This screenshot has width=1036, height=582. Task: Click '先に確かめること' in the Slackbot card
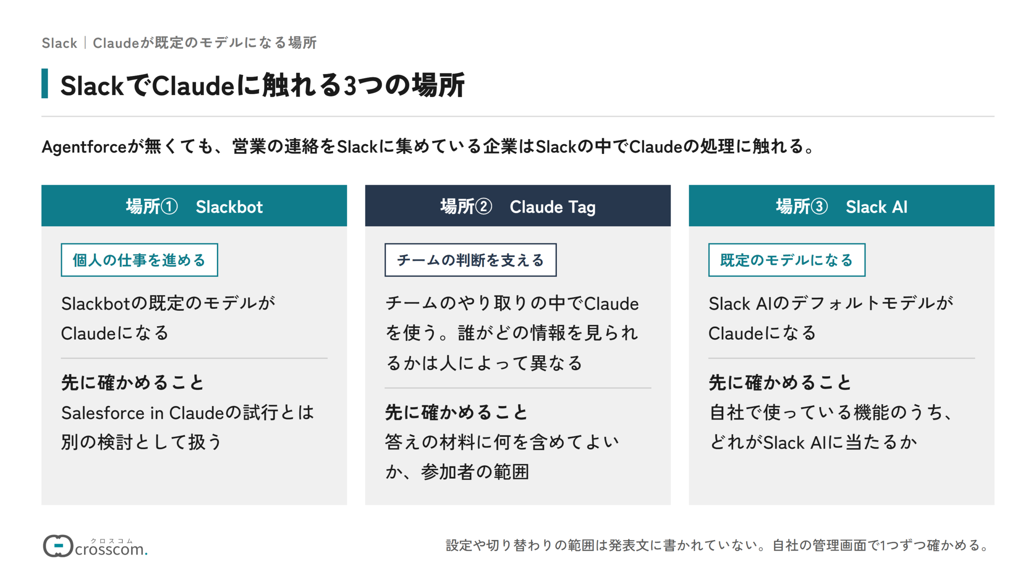point(133,382)
